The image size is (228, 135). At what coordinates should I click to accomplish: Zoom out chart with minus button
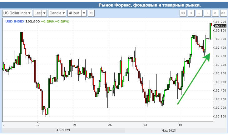click(x=199, y=13)
